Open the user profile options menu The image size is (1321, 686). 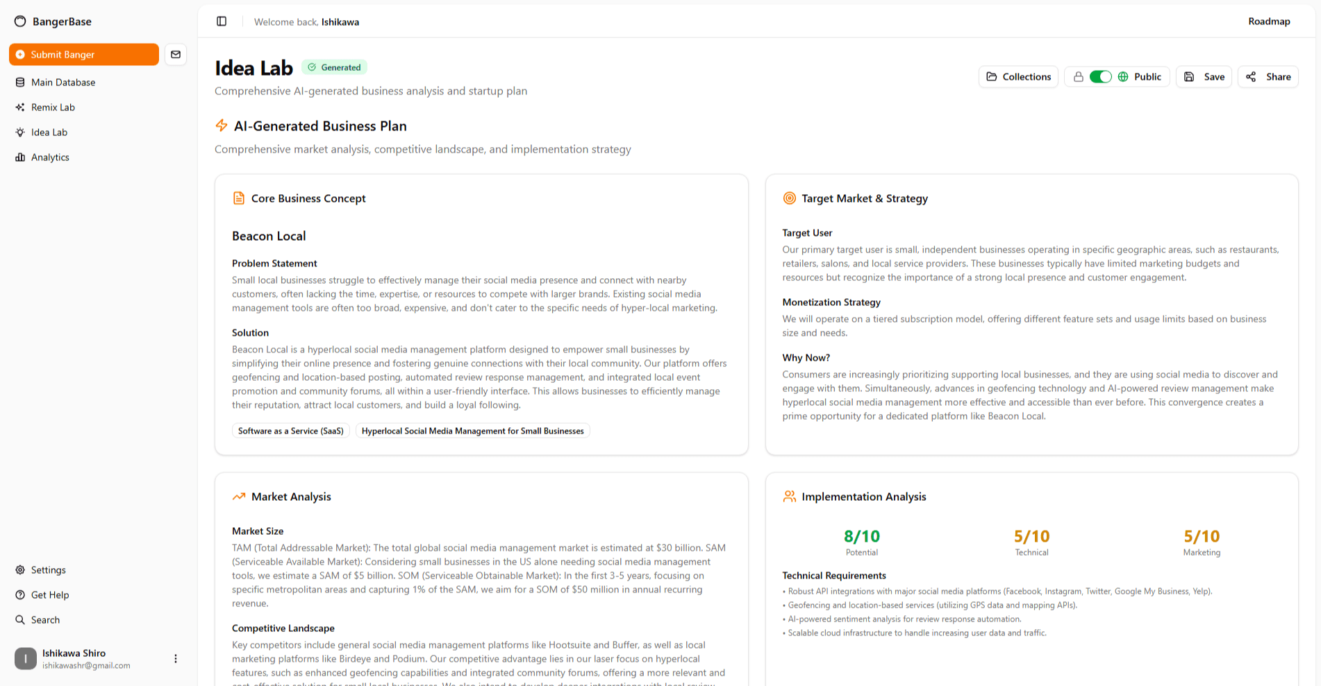click(176, 658)
